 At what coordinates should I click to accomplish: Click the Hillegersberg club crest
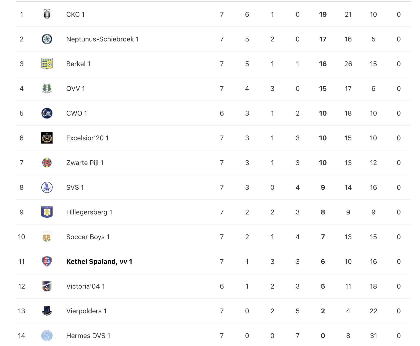pyautogui.click(x=47, y=212)
